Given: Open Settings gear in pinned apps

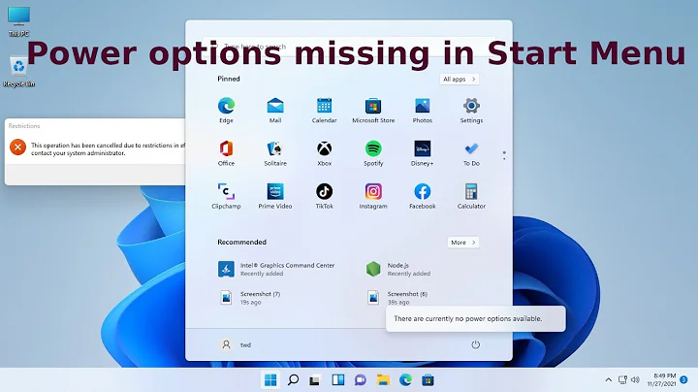Looking at the screenshot, I should pos(471,110).
